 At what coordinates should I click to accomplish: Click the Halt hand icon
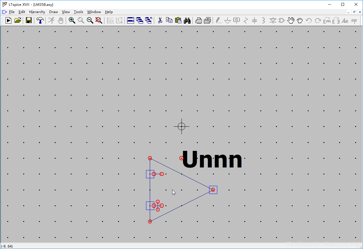(61, 20)
